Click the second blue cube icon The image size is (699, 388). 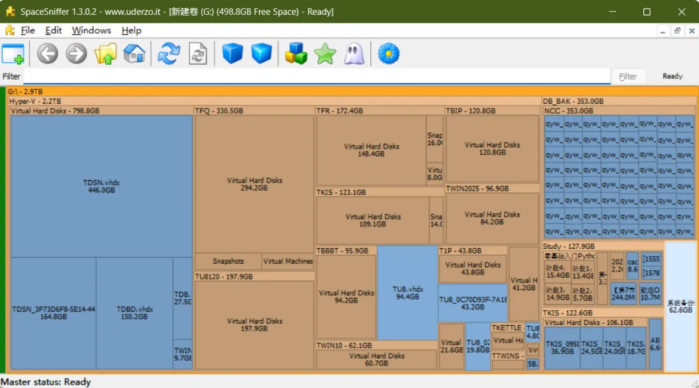coord(261,54)
